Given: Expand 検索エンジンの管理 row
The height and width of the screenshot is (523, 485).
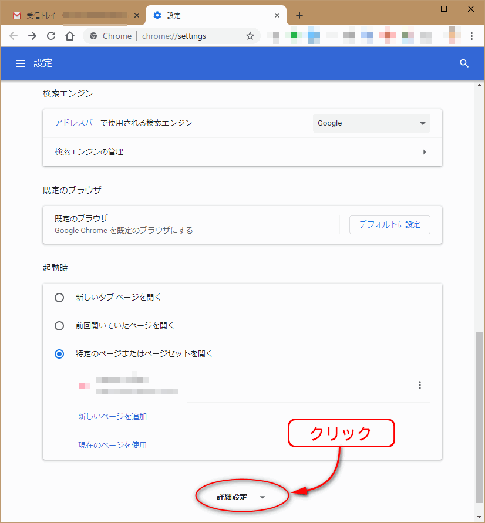Looking at the screenshot, I should [x=242, y=152].
